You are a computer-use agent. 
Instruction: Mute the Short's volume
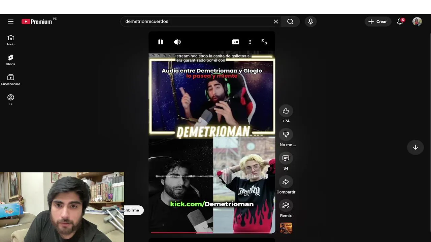[x=177, y=42]
